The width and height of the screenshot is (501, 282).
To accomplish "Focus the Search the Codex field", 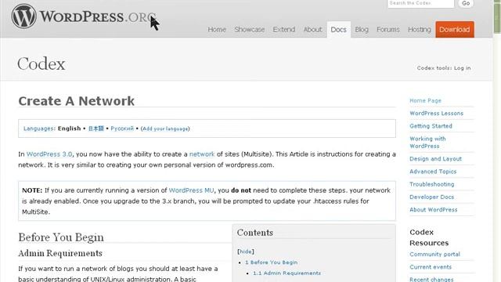I will [x=420, y=3].
